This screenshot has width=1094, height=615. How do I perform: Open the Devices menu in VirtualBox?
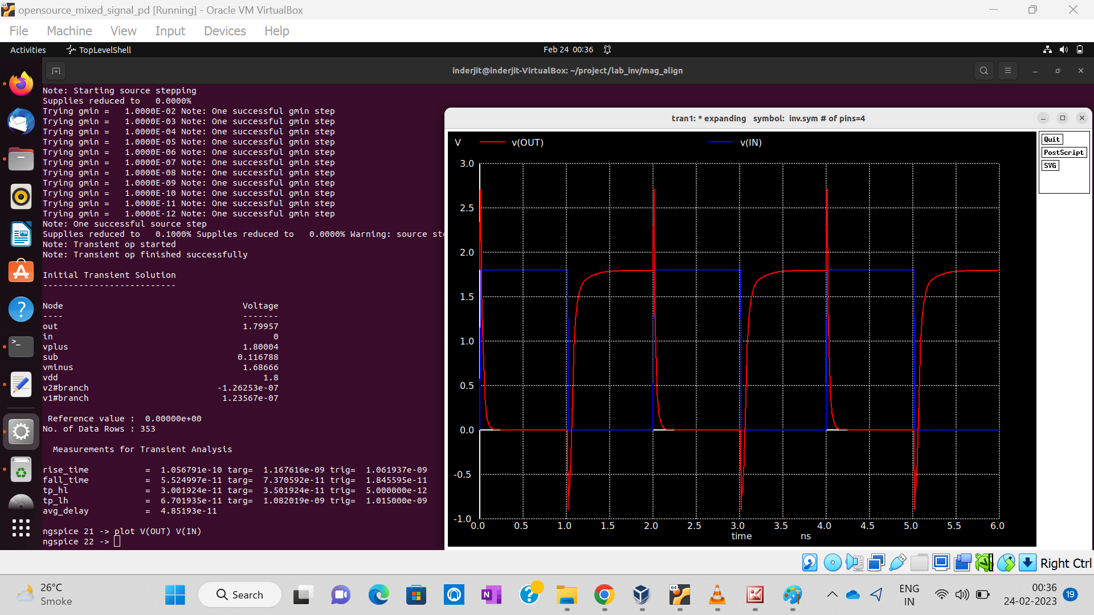point(224,31)
